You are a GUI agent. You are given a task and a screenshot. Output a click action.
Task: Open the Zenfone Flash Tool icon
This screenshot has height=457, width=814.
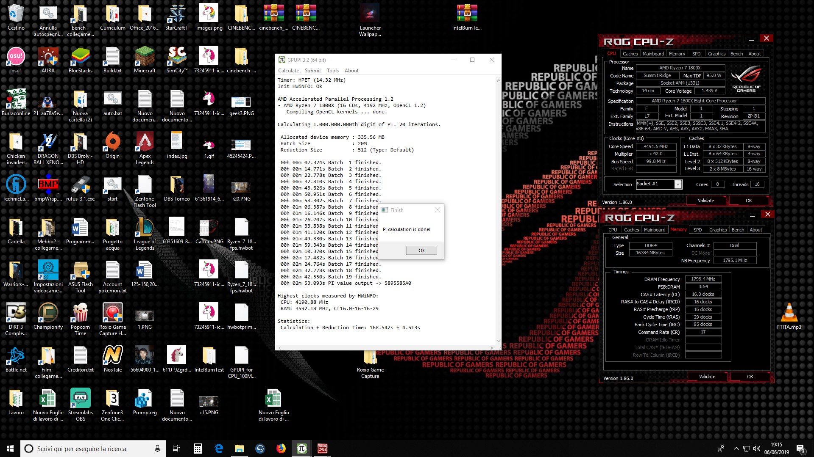(x=145, y=192)
